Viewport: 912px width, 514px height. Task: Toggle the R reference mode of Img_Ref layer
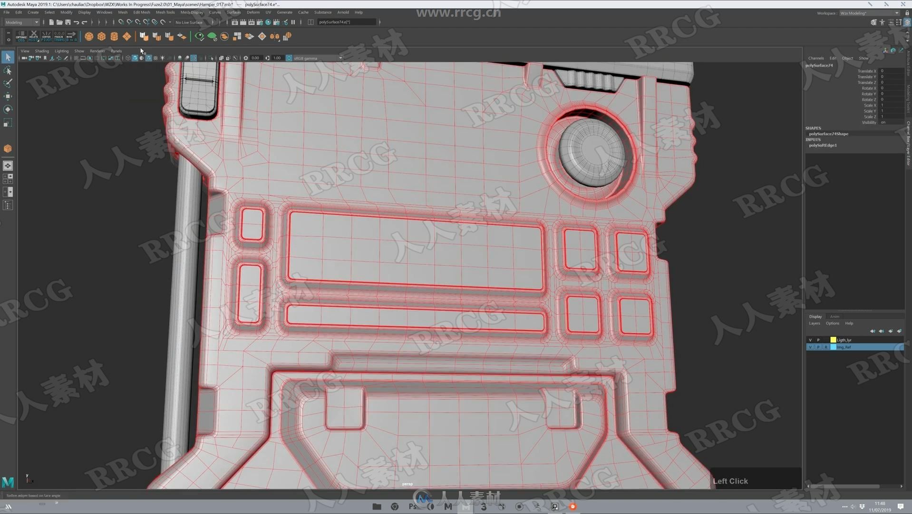826,347
